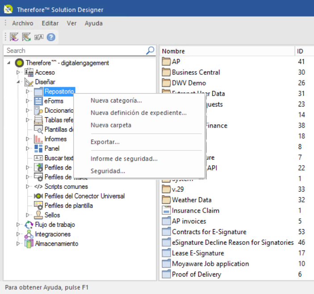The image size is (314, 294).
Task: Expand the eForms tree node
Action: point(28,101)
